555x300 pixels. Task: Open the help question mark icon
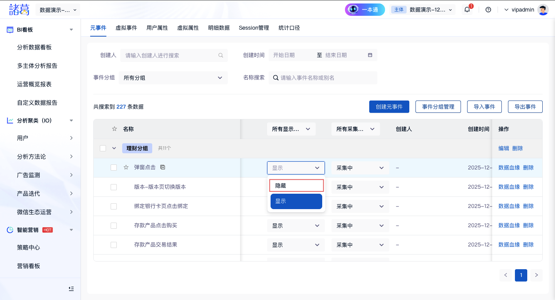488,10
